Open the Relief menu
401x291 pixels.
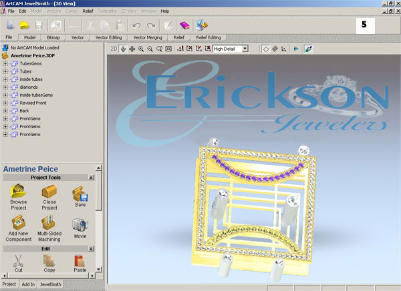[x=88, y=11]
